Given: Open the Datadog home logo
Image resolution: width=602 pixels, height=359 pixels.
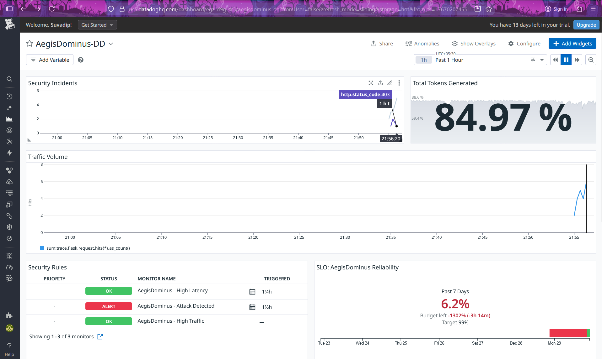Looking at the screenshot, I should click(x=10, y=24).
